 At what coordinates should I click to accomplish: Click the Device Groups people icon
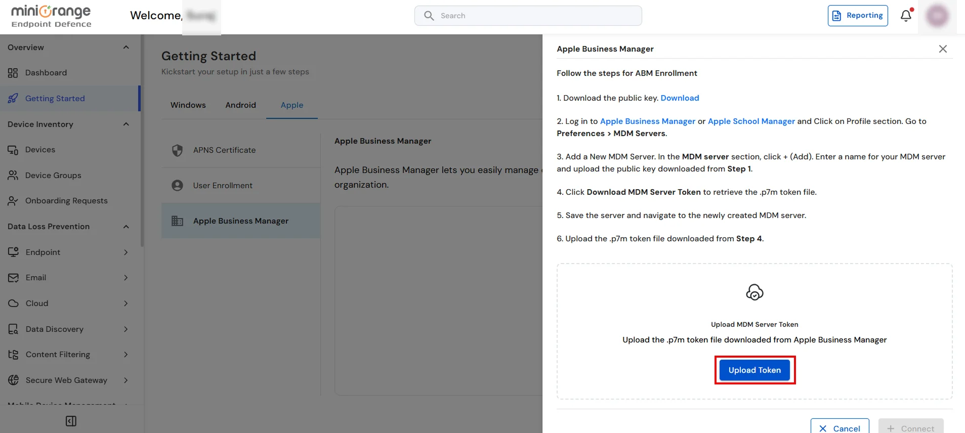click(x=13, y=176)
